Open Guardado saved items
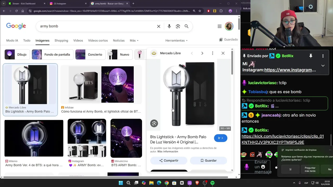Screen dimensions: 333x187 (x=228, y=39)
